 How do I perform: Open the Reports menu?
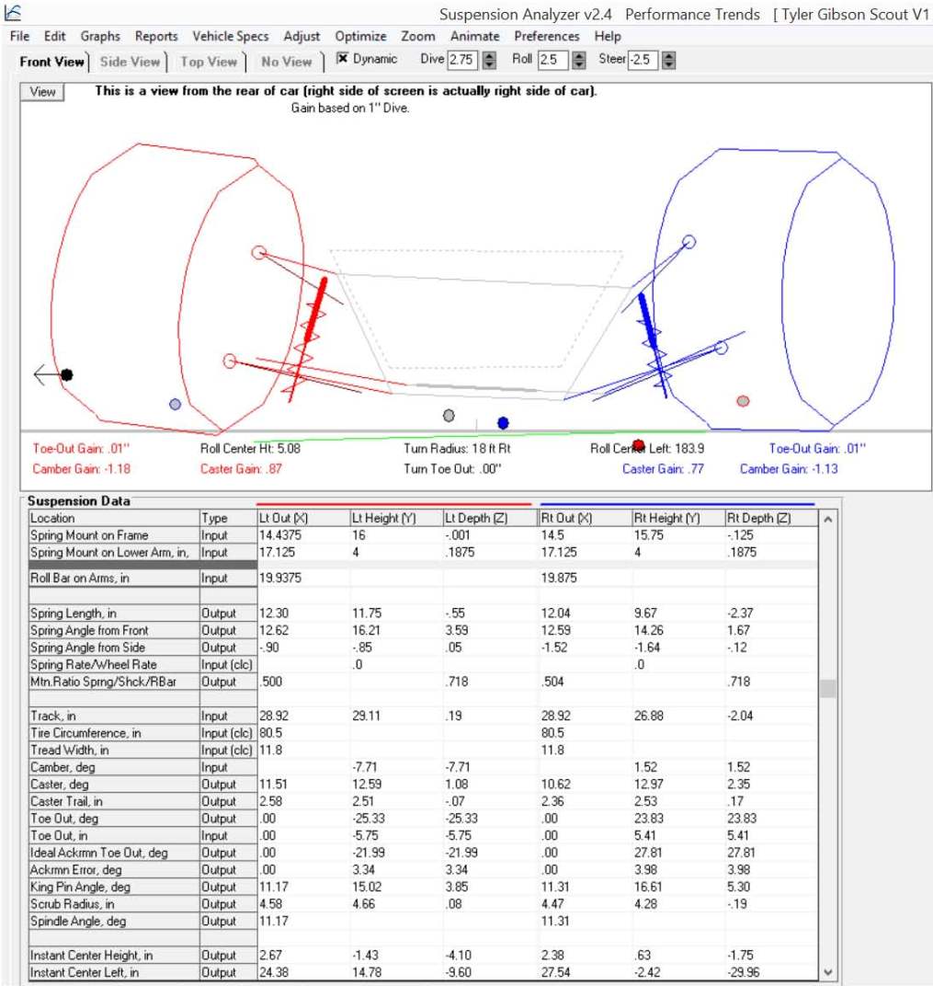pos(156,36)
